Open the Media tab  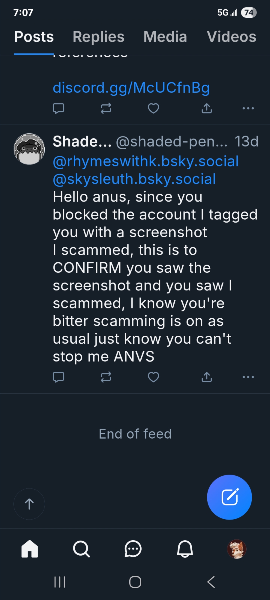[165, 37]
